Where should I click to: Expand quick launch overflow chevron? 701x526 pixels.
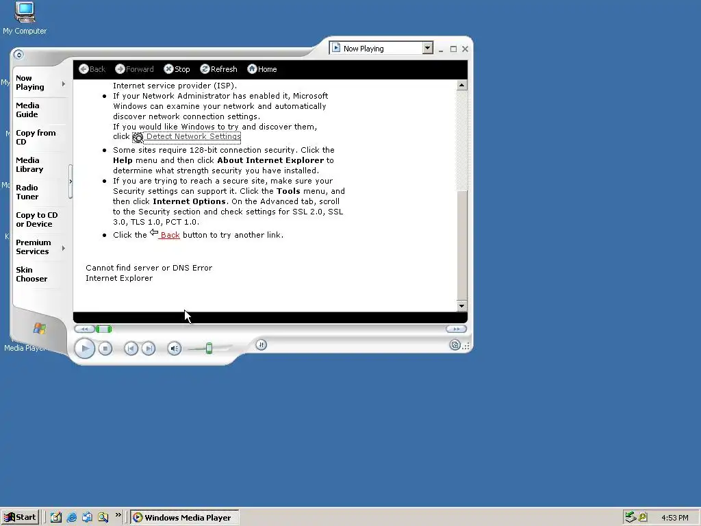pos(118,515)
